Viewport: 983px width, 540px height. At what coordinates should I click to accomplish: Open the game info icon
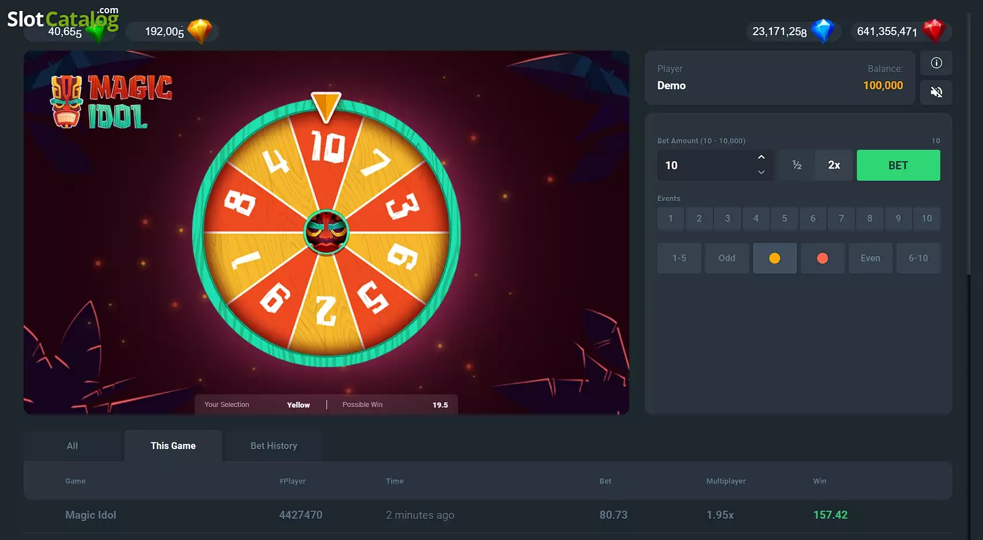click(x=936, y=63)
